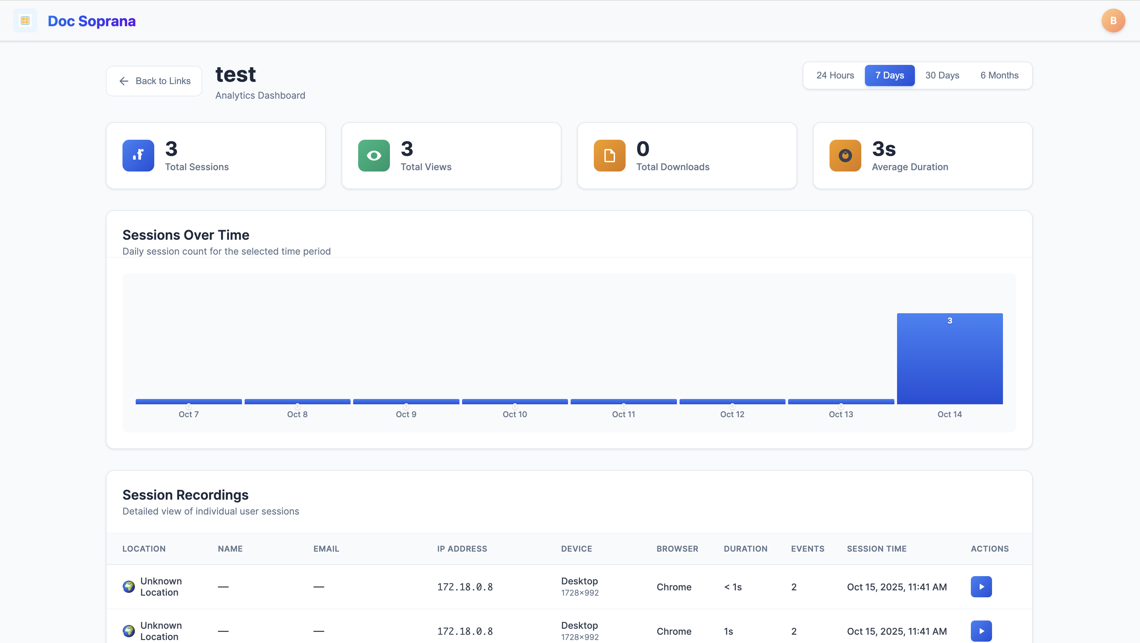1140x643 pixels.
Task: Click the Total Sessions blue icon
Action: (x=138, y=156)
